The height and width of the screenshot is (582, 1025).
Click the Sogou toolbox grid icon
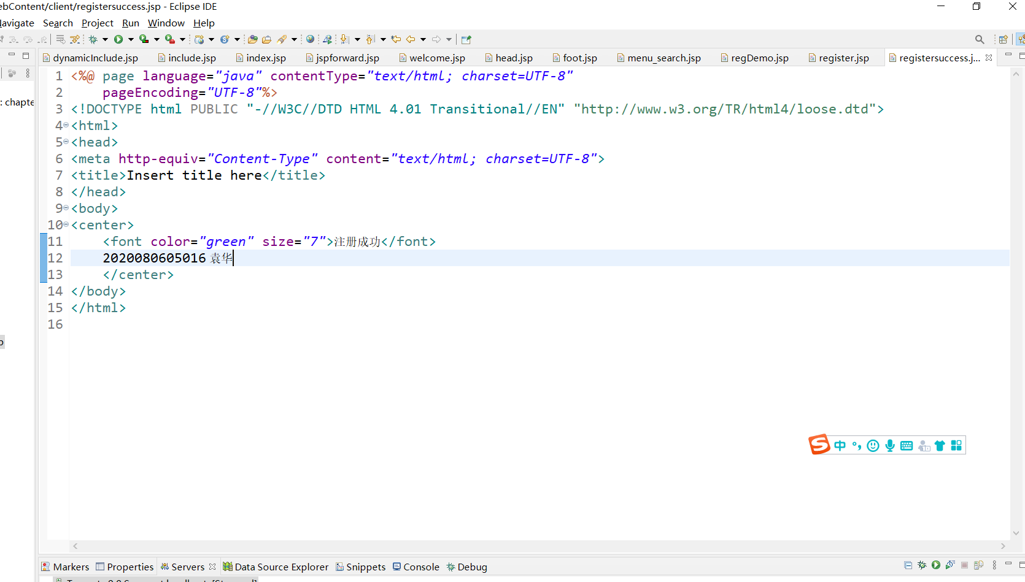(x=956, y=445)
